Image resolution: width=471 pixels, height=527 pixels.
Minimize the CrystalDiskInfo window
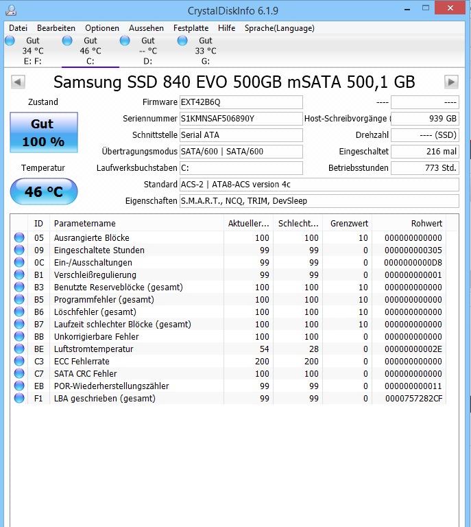click(x=407, y=9)
